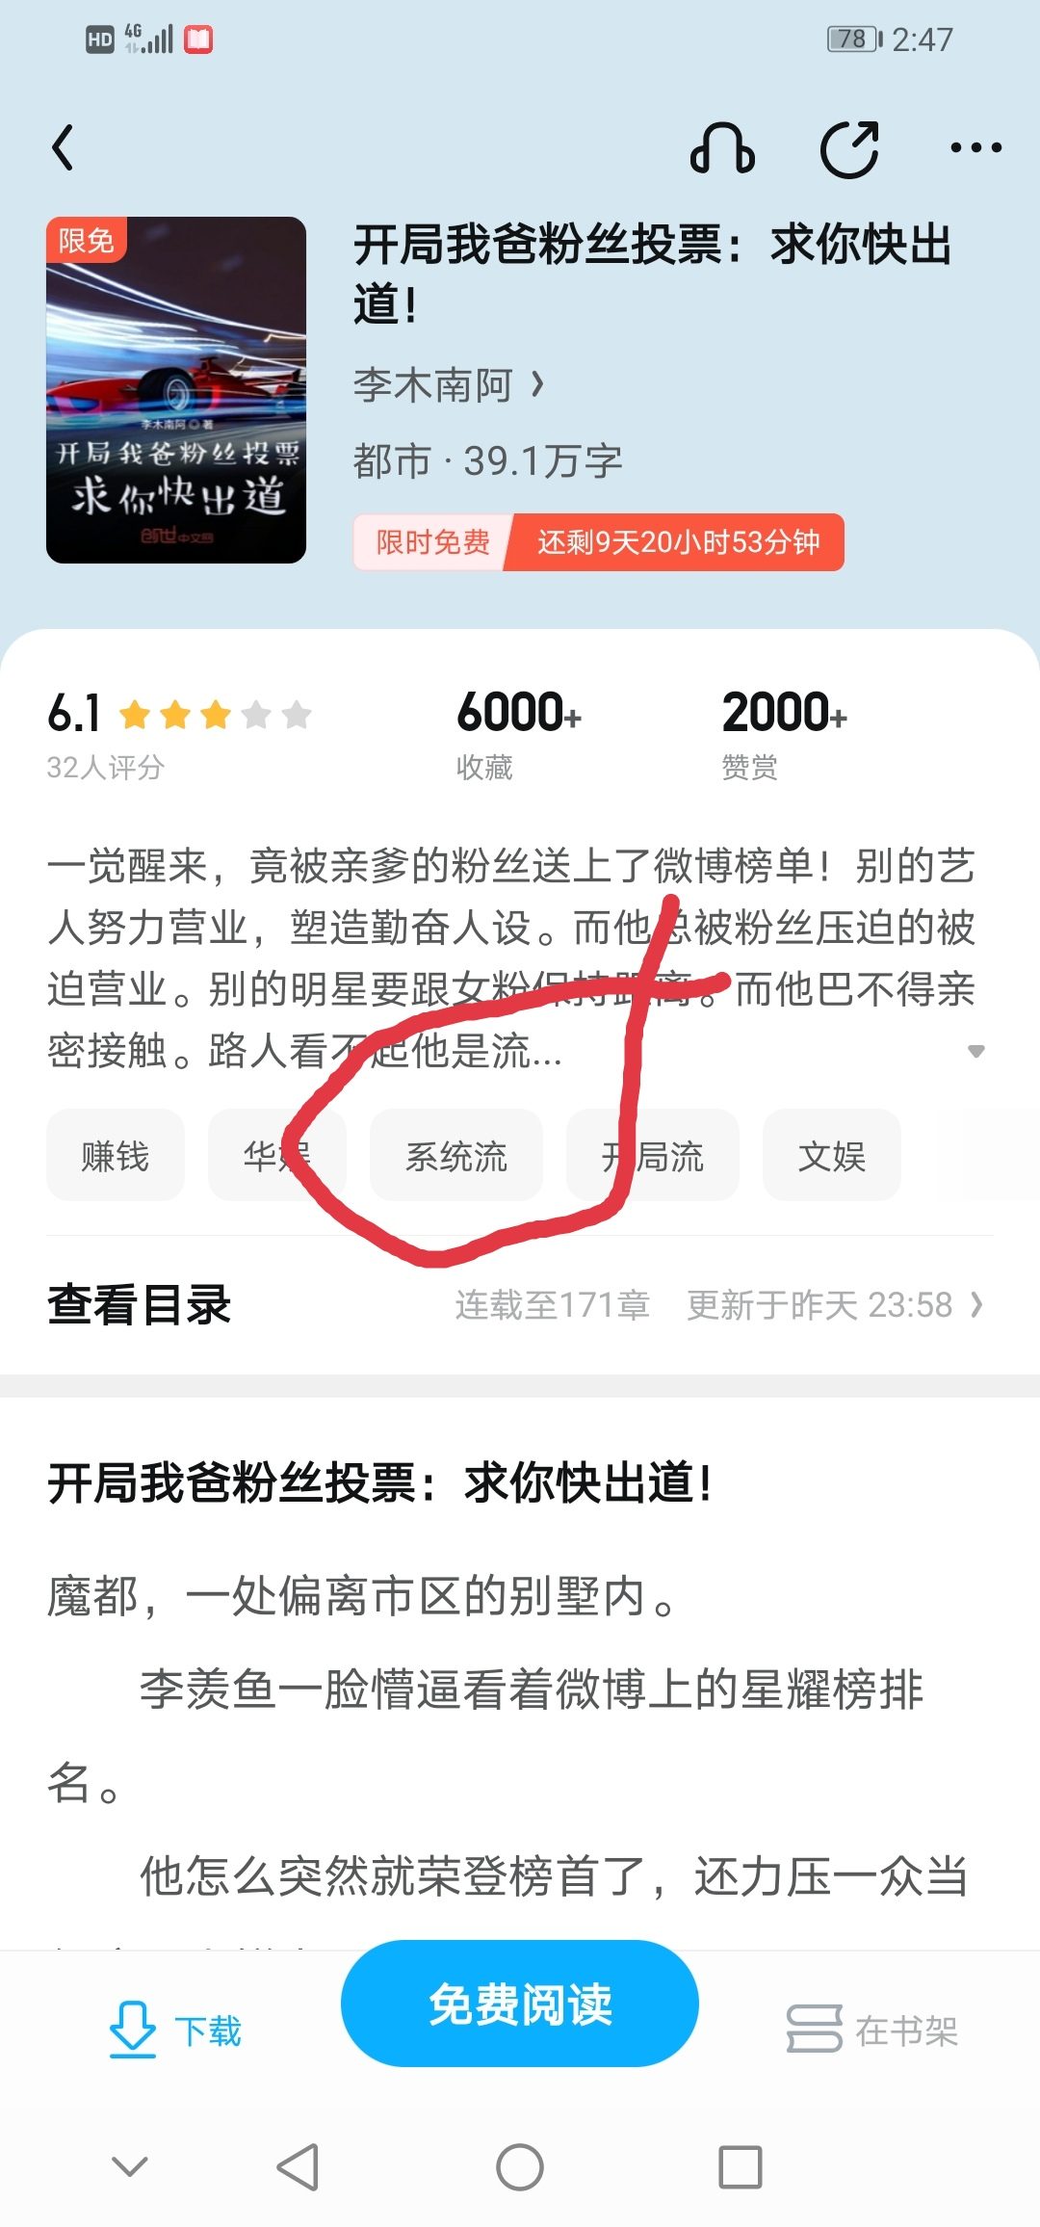1040x2227 pixels.
Task: Tap the back arrow icon
Action: click(x=63, y=148)
